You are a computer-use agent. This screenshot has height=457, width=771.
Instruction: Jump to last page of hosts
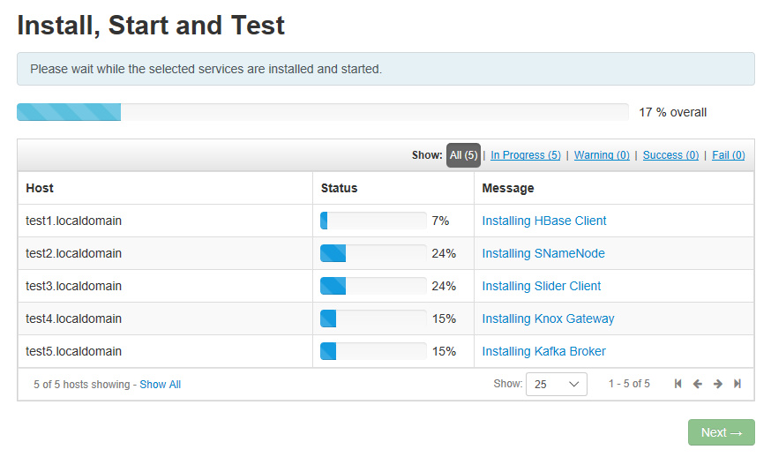(x=737, y=384)
